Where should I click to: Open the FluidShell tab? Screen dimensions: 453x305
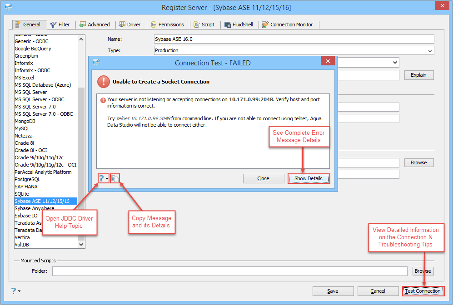(239, 25)
